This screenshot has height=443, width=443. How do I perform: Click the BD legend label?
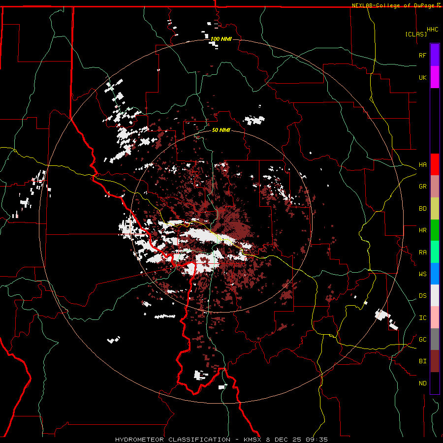(x=422, y=209)
